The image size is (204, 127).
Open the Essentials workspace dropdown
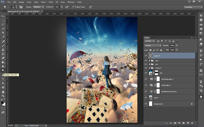193,7
